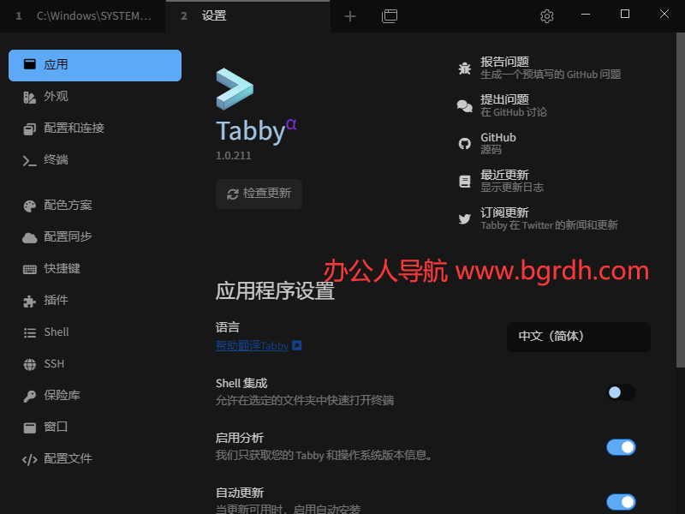Open the 语言 dropdown showing 中文（简体）
Screen dimensions: 685x514
[x=579, y=337]
